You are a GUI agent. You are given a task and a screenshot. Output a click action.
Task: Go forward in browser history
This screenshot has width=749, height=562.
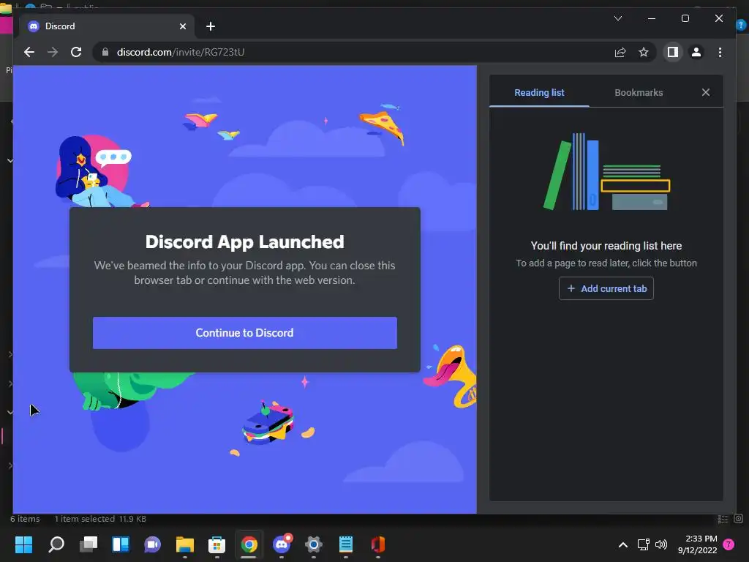pyautogui.click(x=53, y=52)
